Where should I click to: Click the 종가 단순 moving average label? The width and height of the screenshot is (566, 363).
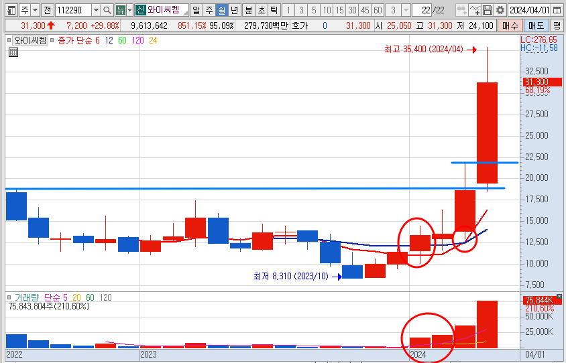coord(74,40)
